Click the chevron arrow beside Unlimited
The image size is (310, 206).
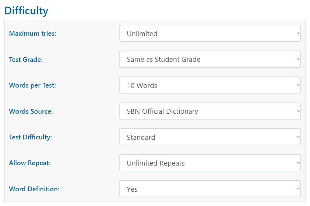click(x=297, y=33)
